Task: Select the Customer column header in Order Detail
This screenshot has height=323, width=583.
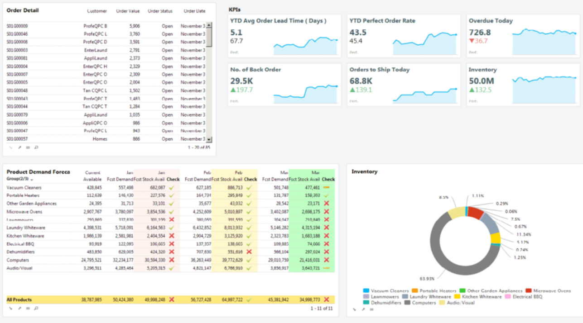Action: (97, 11)
